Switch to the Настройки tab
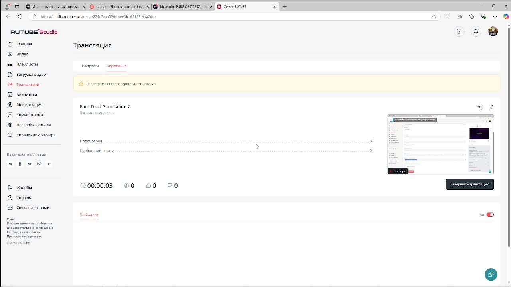The image size is (511, 287). pos(90,66)
